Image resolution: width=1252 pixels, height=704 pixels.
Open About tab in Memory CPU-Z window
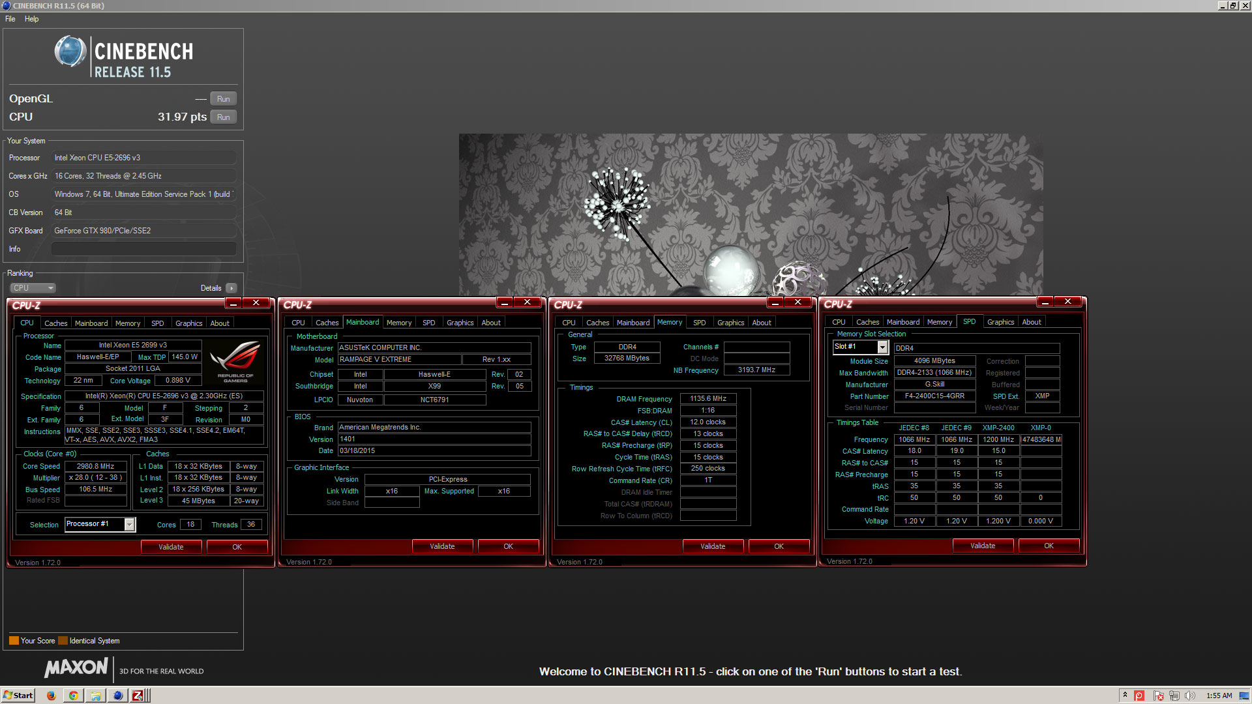(x=761, y=323)
